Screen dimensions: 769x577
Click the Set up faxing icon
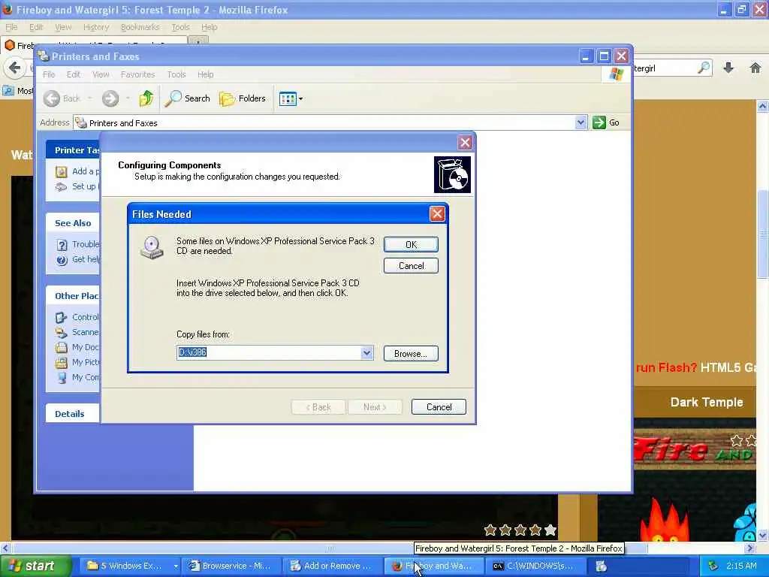point(62,187)
